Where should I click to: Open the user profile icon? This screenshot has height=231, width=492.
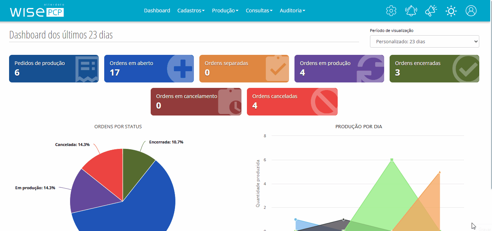[471, 11]
